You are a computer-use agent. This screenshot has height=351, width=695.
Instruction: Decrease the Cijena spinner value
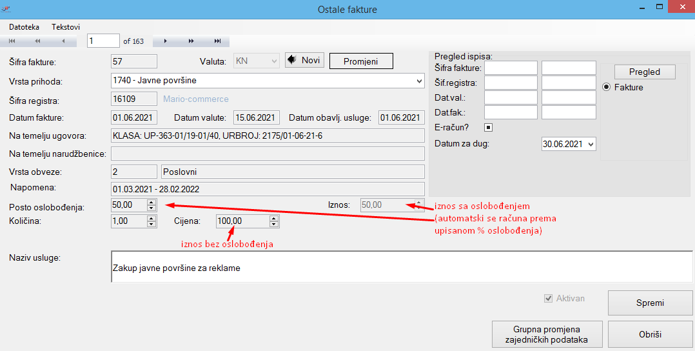coord(274,224)
